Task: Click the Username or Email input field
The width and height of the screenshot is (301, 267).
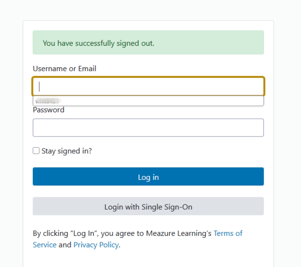Action: click(x=148, y=86)
